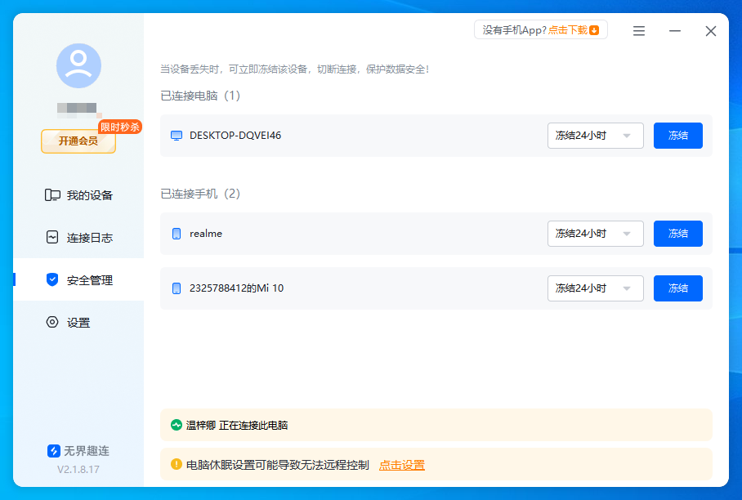The image size is (742, 500).
Task: Click the computer icon beside DESKTOP-DQVEI46
Action: pos(176,136)
